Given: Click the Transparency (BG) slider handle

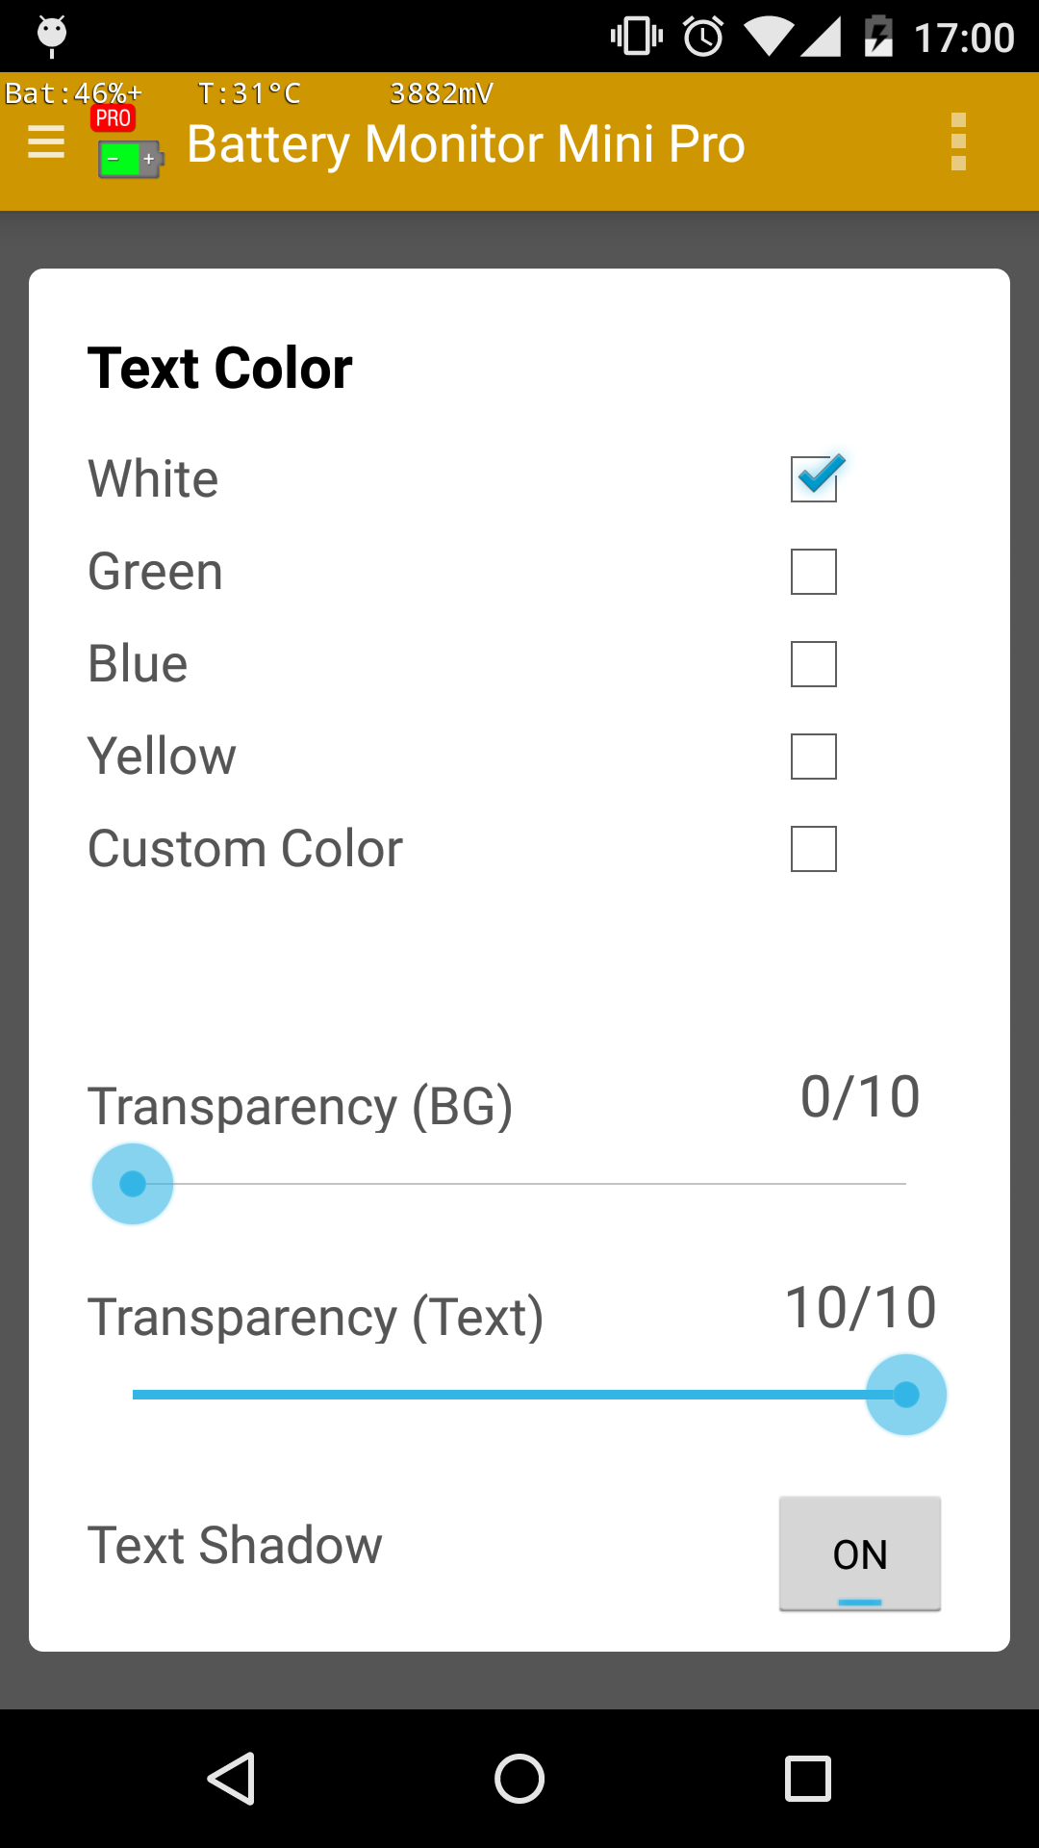Looking at the screenshot, I should click(x=133, y=1184).
